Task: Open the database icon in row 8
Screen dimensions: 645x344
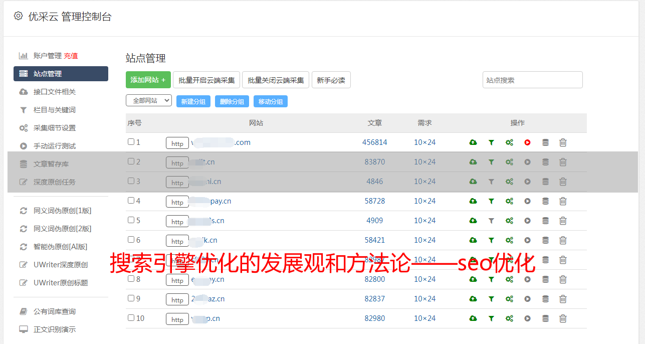Action: tap(545, 279)
